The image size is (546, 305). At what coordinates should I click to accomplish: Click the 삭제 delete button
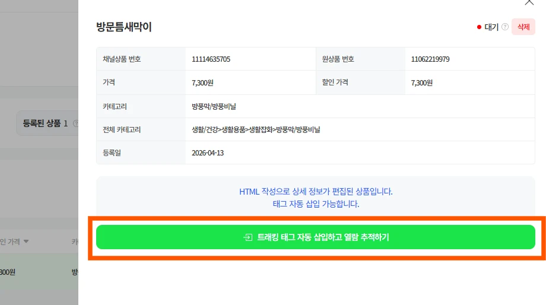point(523,27)
